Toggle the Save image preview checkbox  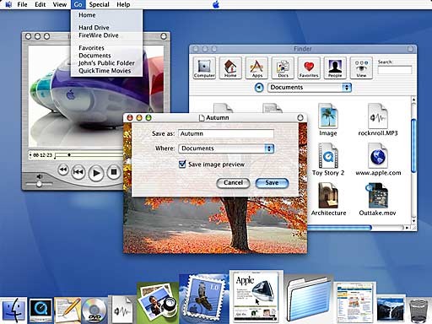[182, 165]
